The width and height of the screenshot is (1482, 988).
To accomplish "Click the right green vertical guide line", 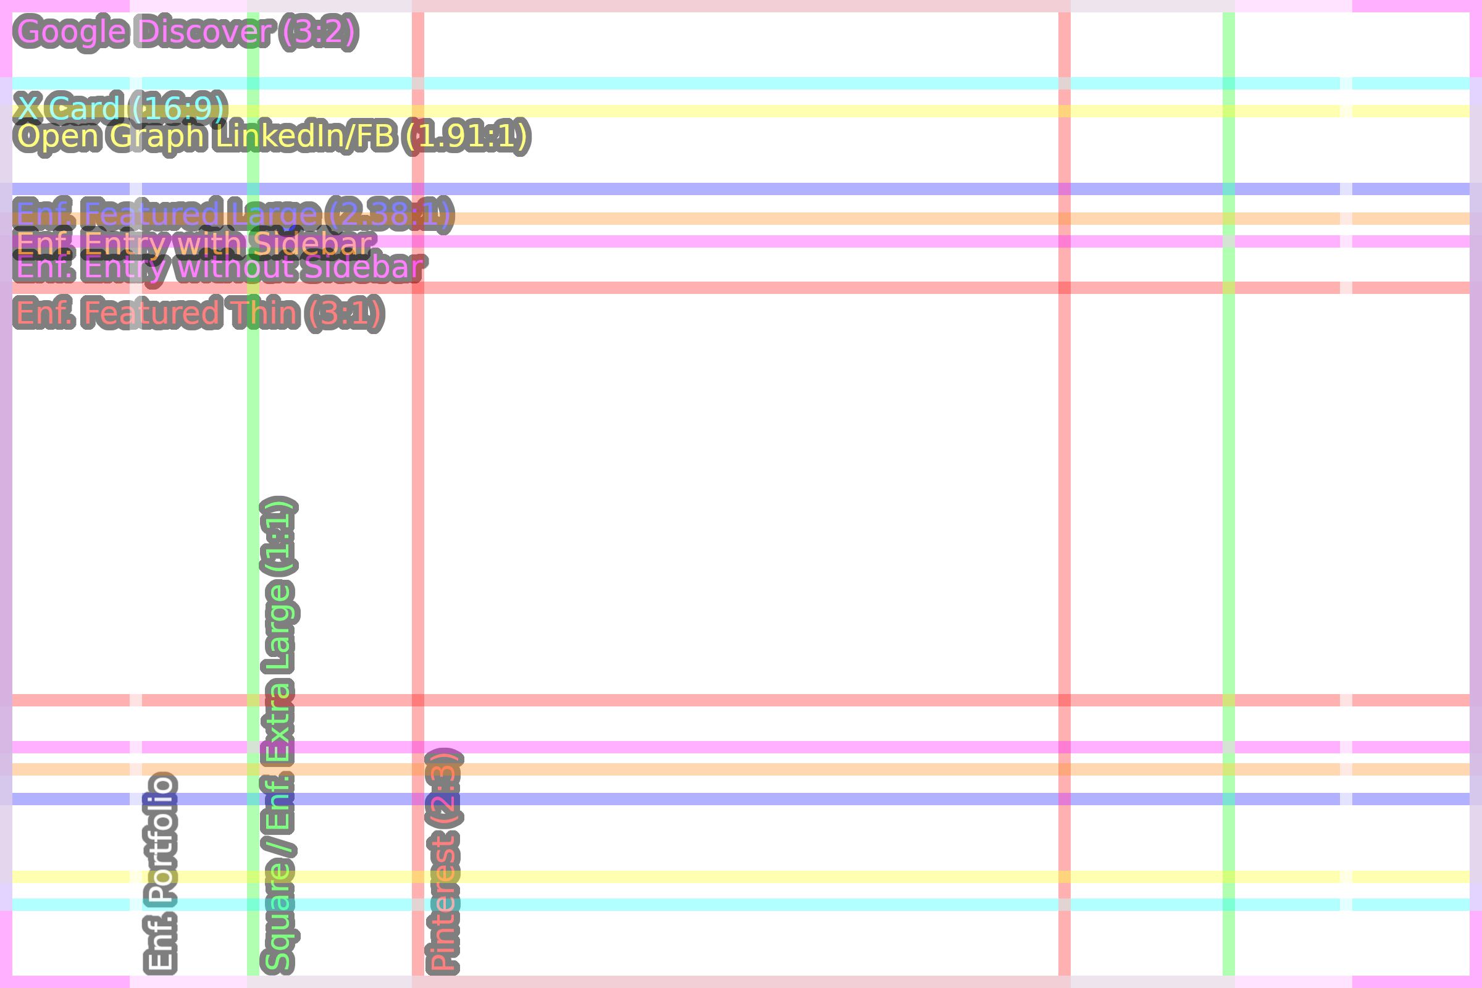I will click(x=1229, y=504).
